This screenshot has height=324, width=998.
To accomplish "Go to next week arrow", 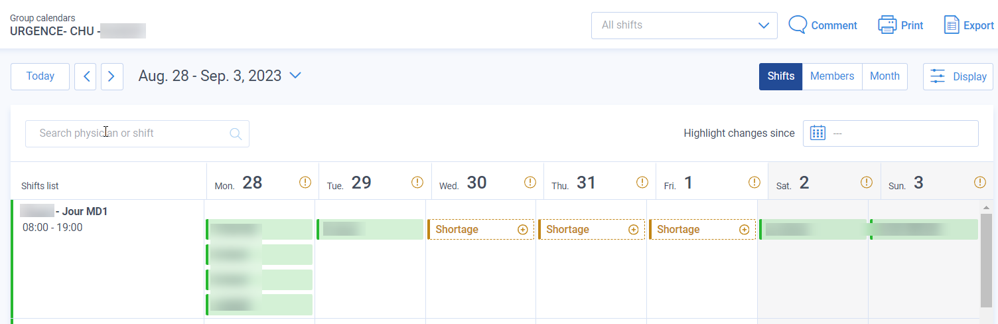I will [111, 76].
